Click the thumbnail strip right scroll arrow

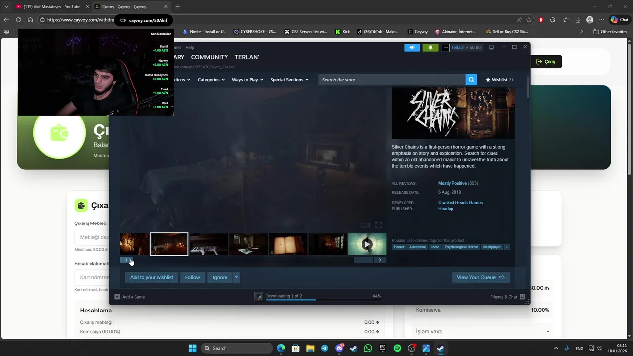point(380,260)
